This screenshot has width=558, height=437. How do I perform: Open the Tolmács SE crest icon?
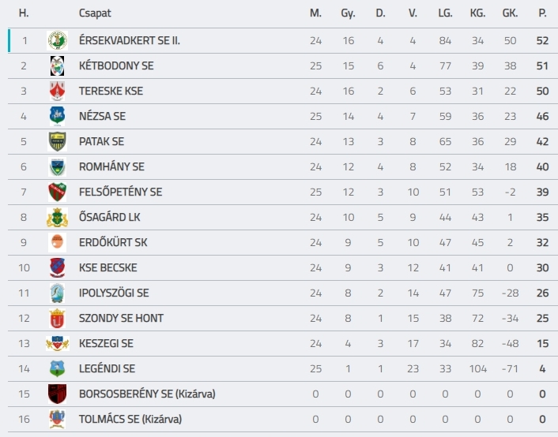(x=57, y=419)
